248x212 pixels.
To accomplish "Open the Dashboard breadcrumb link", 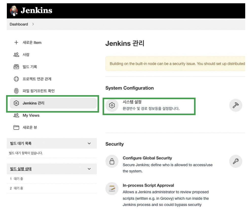I will click(x=19, y=24).
